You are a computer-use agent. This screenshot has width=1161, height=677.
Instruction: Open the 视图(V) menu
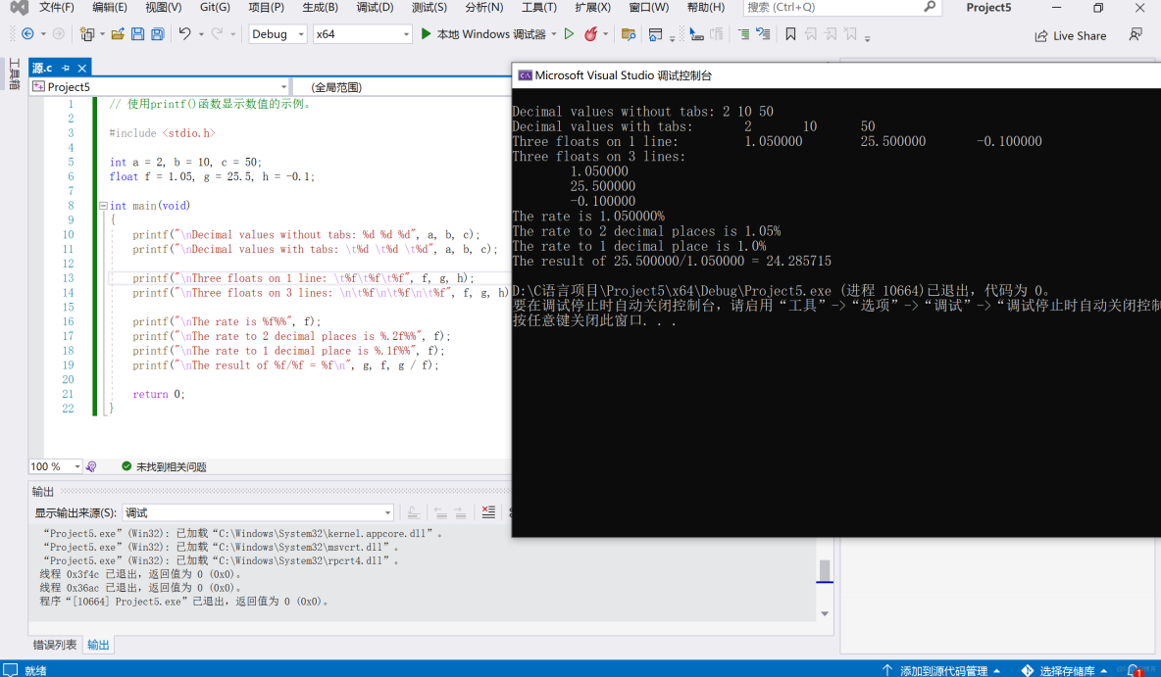[x=164, y=8]
